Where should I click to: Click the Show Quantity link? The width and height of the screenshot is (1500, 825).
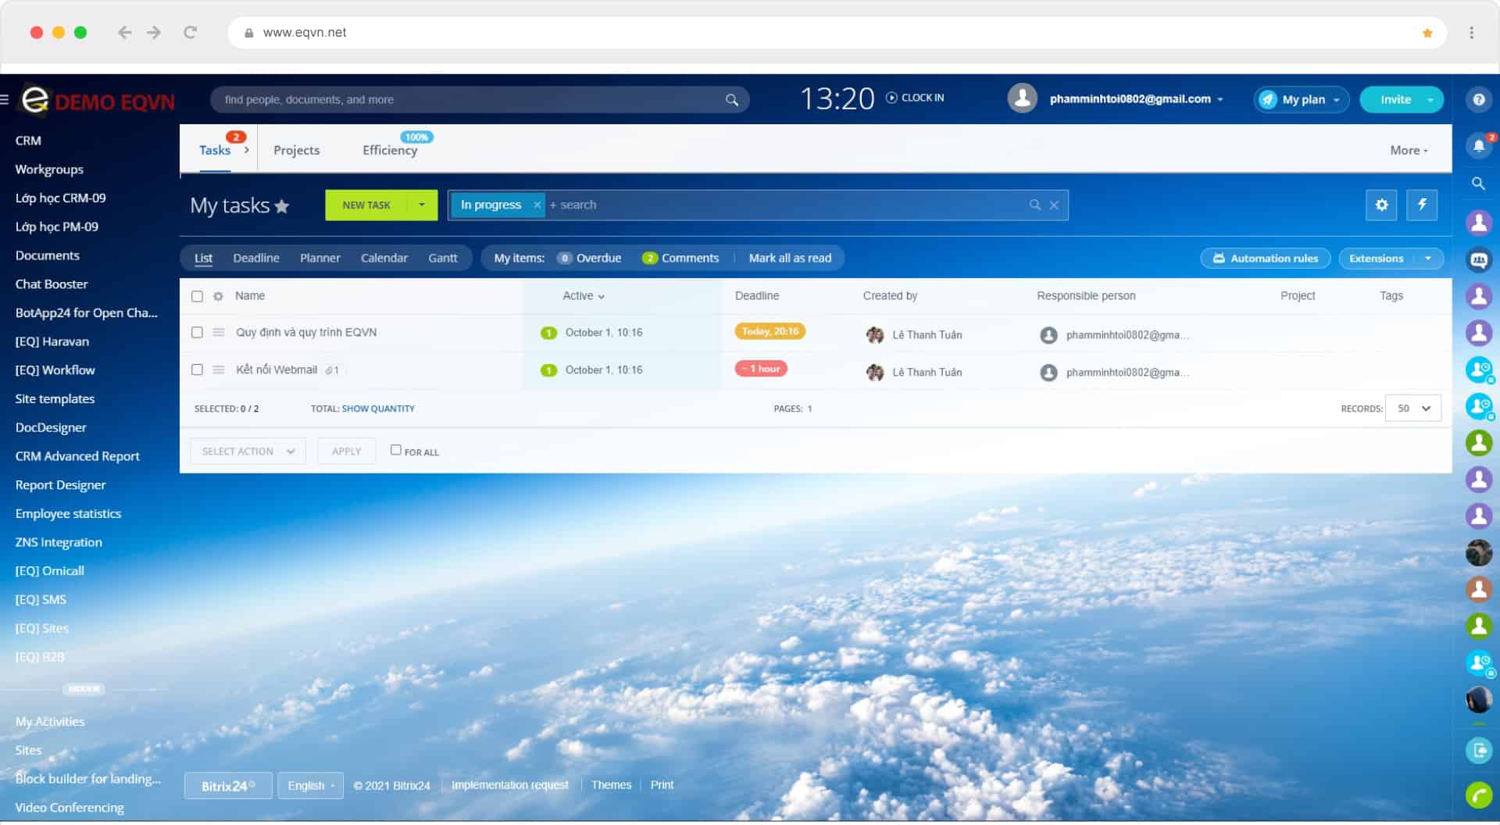coord(378,409)
